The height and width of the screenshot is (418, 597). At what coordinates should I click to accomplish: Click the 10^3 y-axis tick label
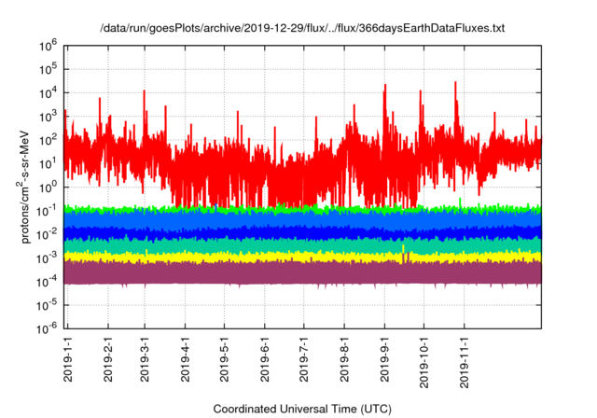(x=48, y=117)
